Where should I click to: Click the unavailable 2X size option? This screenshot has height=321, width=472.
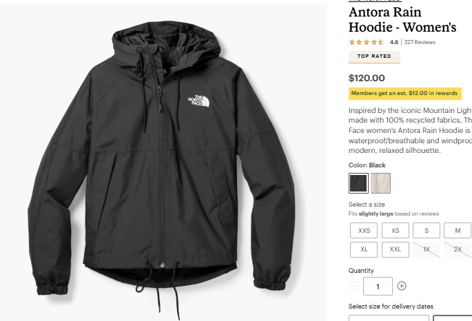(x=458, y=249)
